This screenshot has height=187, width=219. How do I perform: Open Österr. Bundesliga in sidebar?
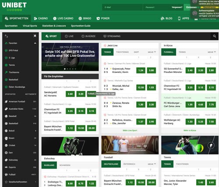(17, 87)
